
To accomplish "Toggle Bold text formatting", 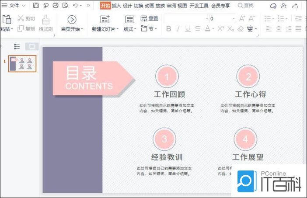I will tap(169, 29).
